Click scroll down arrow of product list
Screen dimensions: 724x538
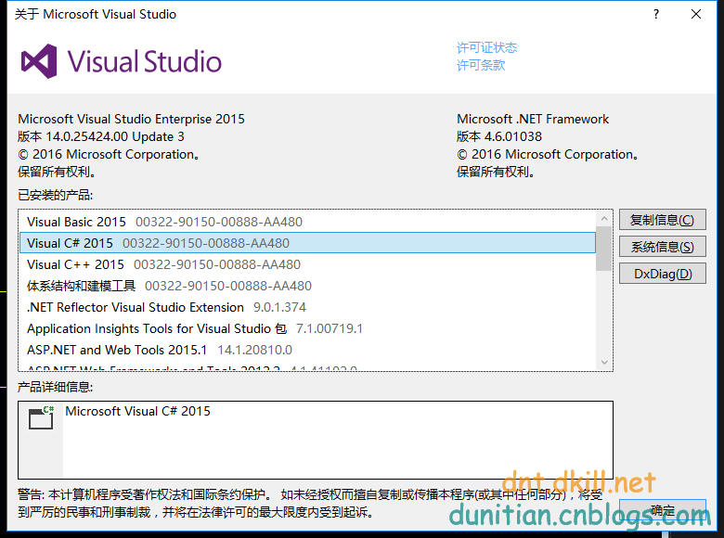[604, 363]
